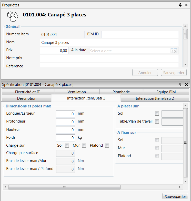The width and height of the screenshot is (191, 201).
Task: Click the Longuer/Largeur input field
Action: click(65, 114)
